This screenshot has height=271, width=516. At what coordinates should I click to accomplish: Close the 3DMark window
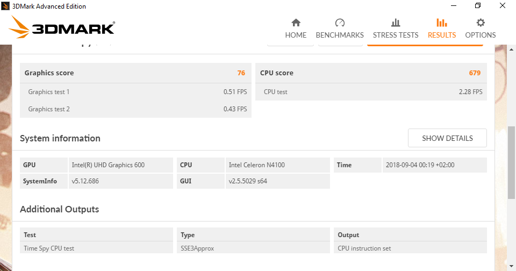coord(502,6)
